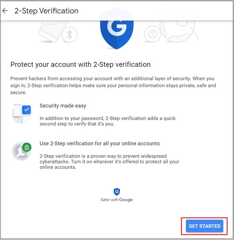Click the faded user profile circle icon
The image size is (234, 240).
point(152,34)
